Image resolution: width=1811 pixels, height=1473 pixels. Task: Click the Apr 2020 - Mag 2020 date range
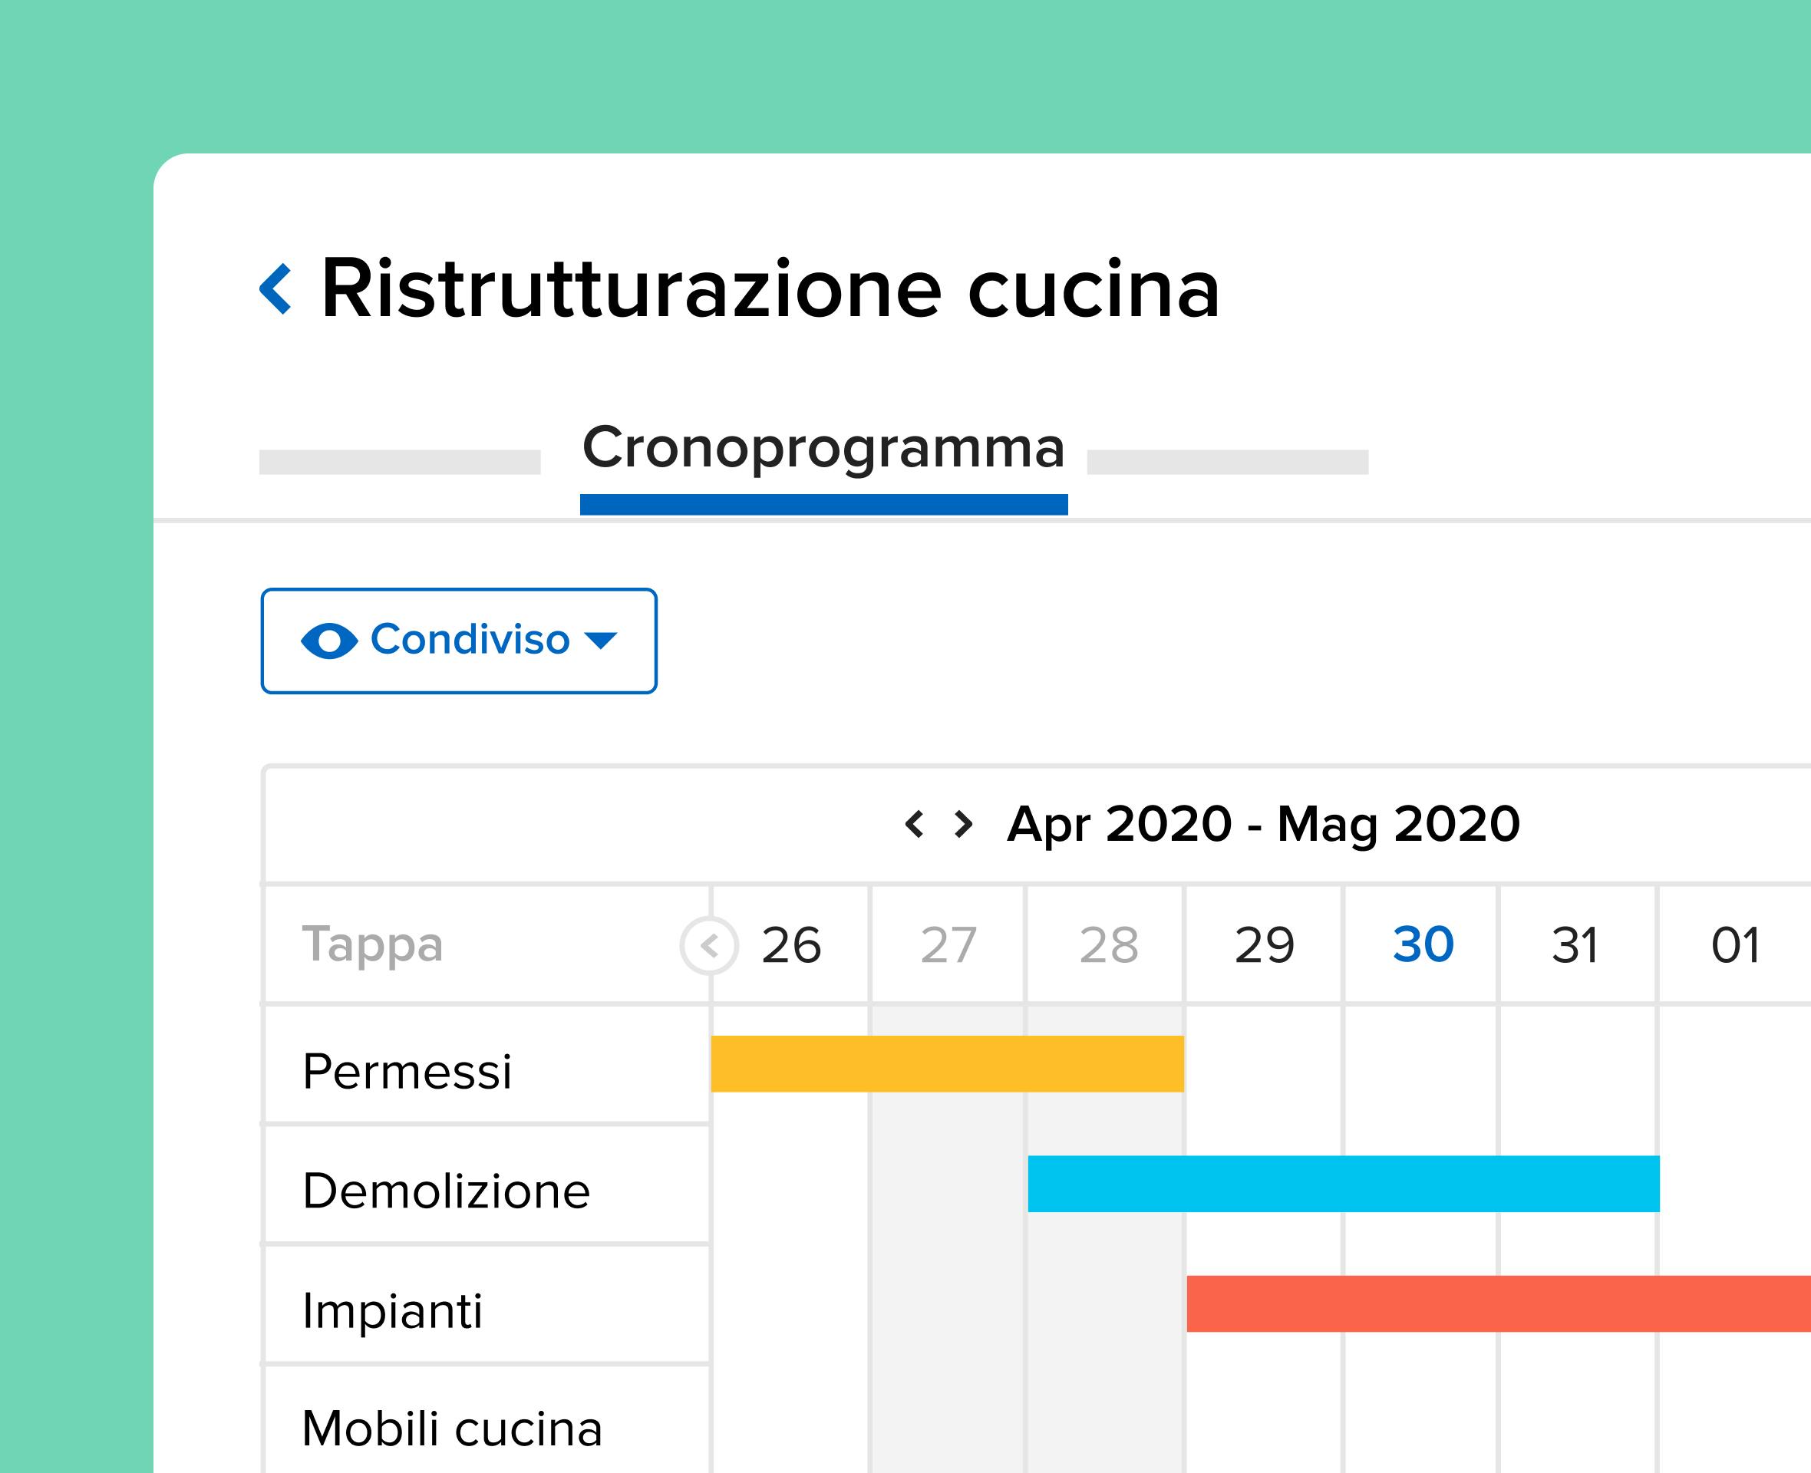tap(1263, 824)
